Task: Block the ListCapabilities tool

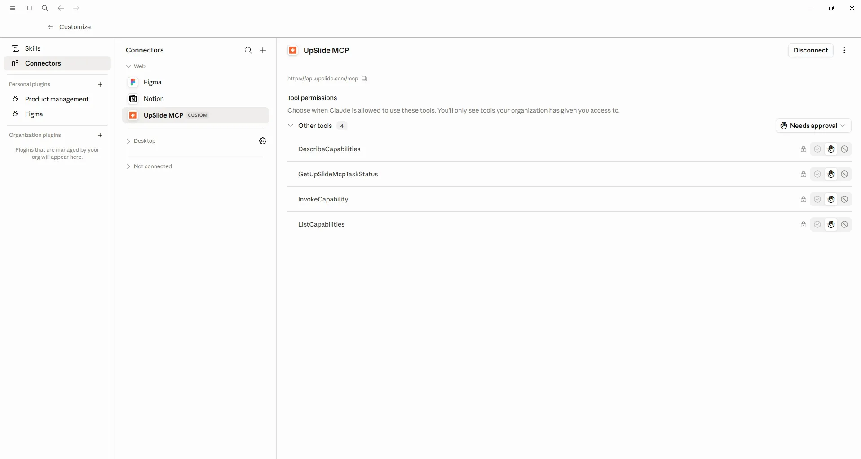Action: (x=844, y=224)
